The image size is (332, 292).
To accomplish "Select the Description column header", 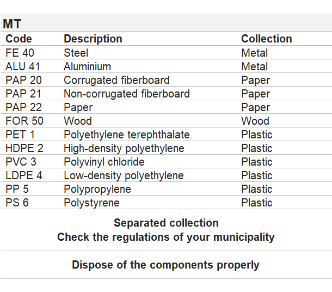I will coord(93,39).
